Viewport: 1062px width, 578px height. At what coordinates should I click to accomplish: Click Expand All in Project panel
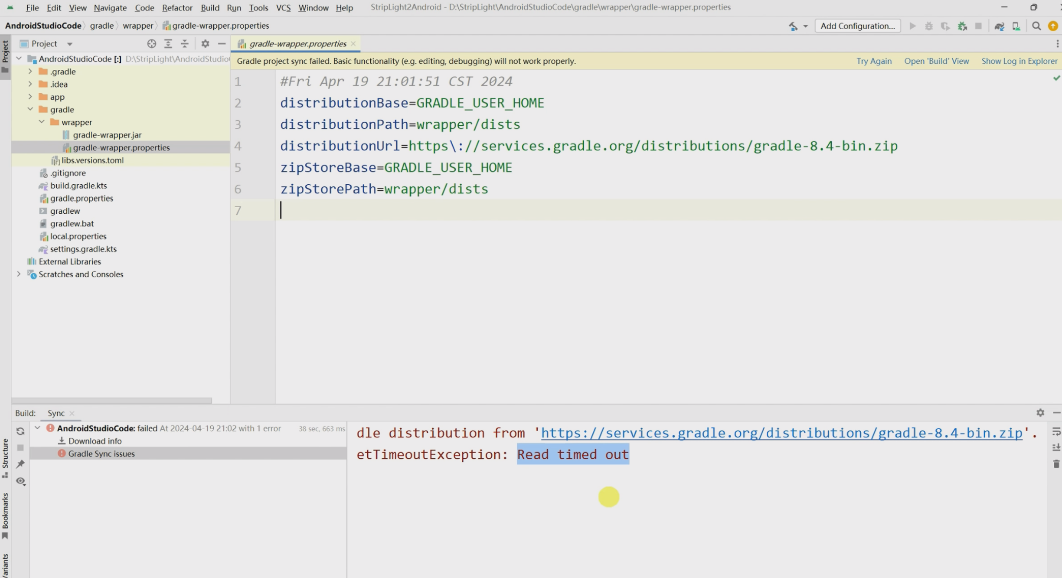point(168,44)
